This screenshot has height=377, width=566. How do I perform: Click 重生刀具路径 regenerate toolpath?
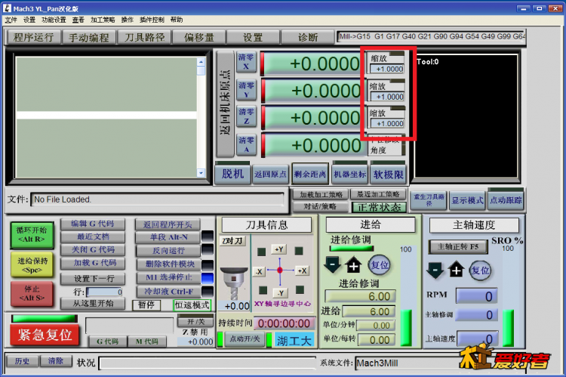tap(429, 200)
